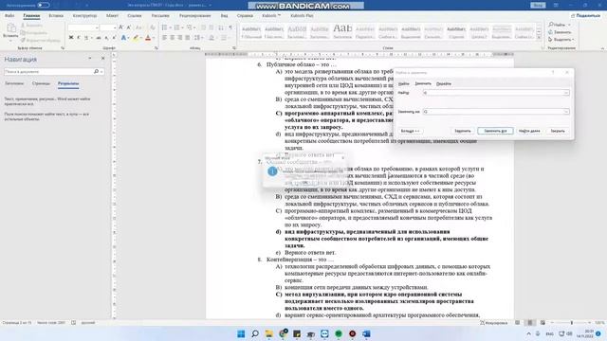Open the font name combo box
The height and width of the screenshot is (341, 607).
(x=83, y=27)
